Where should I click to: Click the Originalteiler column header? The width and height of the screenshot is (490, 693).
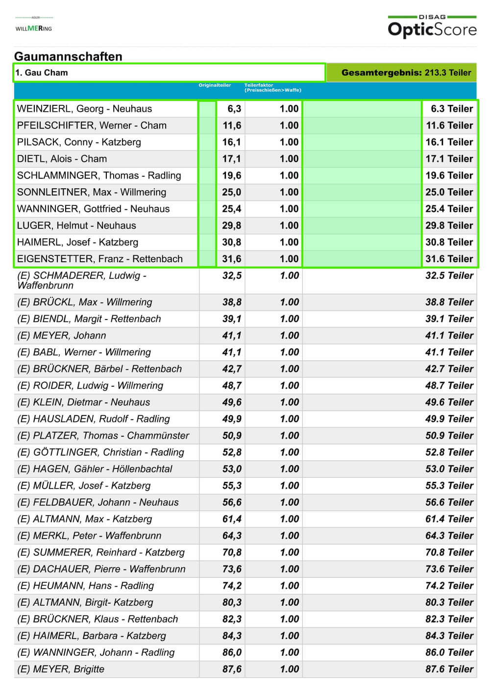tap(215, 85)
